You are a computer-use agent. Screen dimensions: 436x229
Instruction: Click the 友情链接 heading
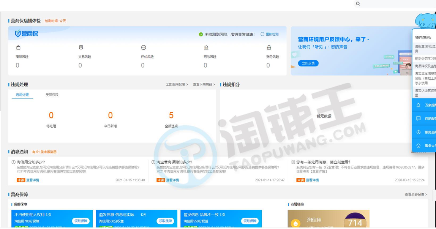[x=297, y=204]
